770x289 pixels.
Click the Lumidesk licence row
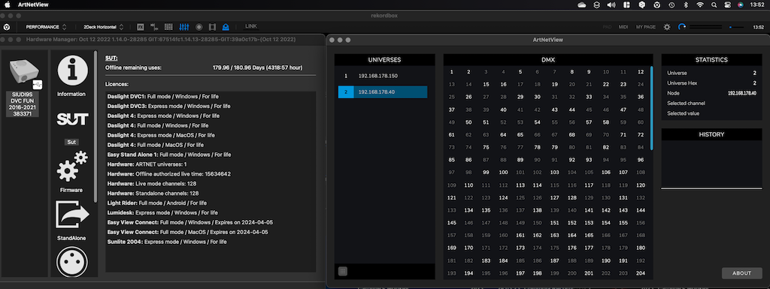[162, 212]
